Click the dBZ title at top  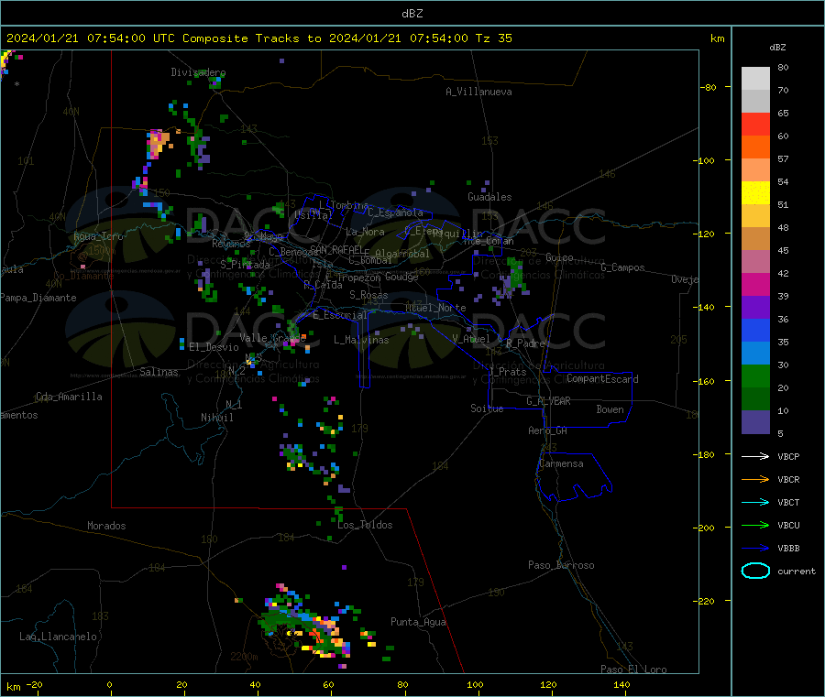click(412, 14)
